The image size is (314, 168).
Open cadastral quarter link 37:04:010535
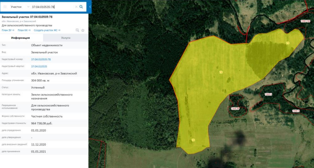pos(39,66)
